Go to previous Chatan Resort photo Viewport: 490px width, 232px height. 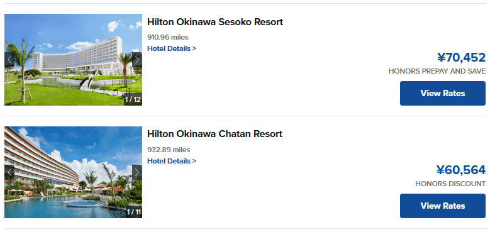pos(9,172)
